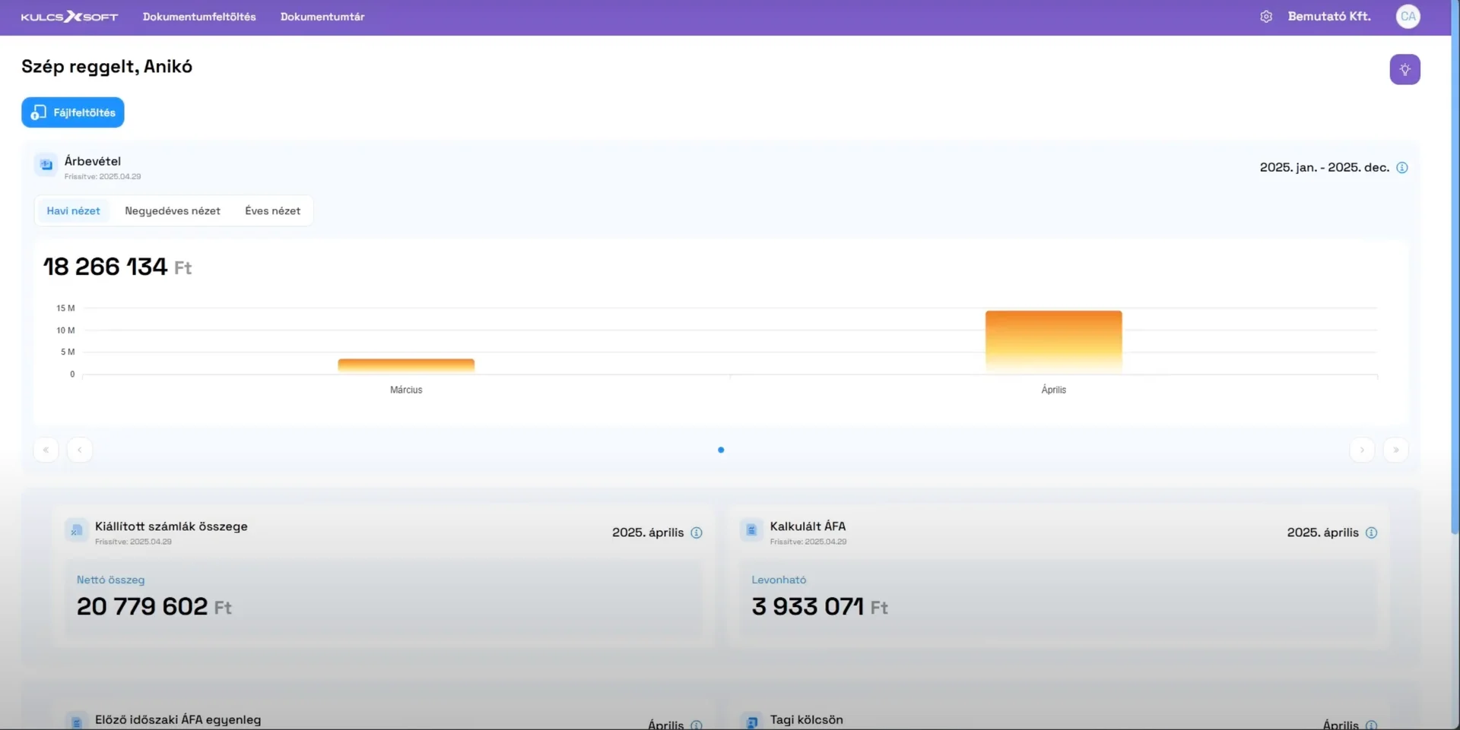
Task: Click the Szép reggelt, Anikó heading
Action: pyautogui.click(x=106, y=67)
